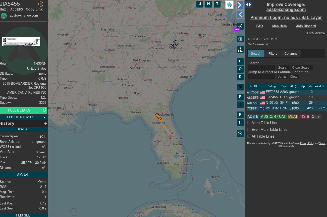The image size is (327, 217).
Task: Click the BETA badge on map
Action: coord(237,30)
